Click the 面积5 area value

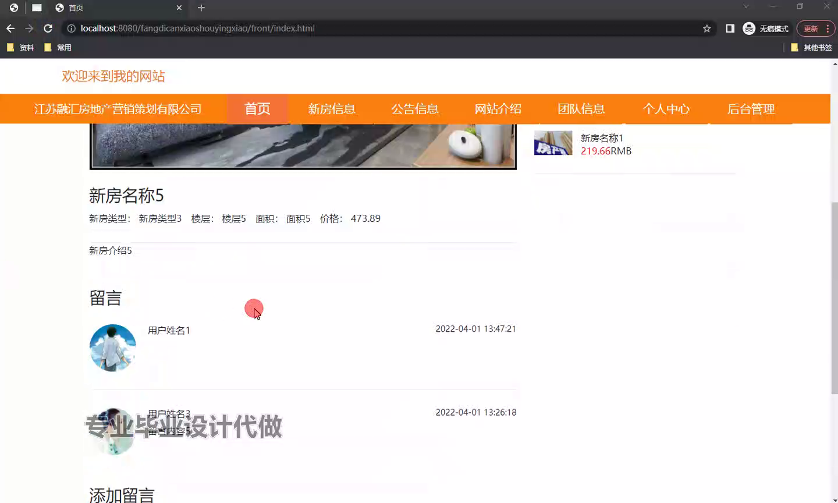tap(299, 219)
